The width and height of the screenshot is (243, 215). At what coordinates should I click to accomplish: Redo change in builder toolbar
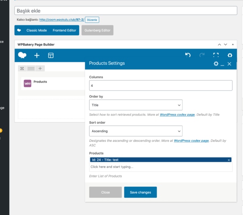[x=202, y=55]
